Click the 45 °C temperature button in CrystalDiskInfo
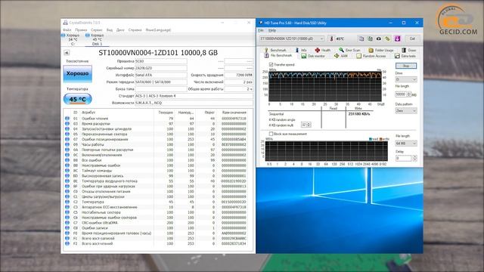The height and width of the screenshot is (272, 484). [77, 99]
